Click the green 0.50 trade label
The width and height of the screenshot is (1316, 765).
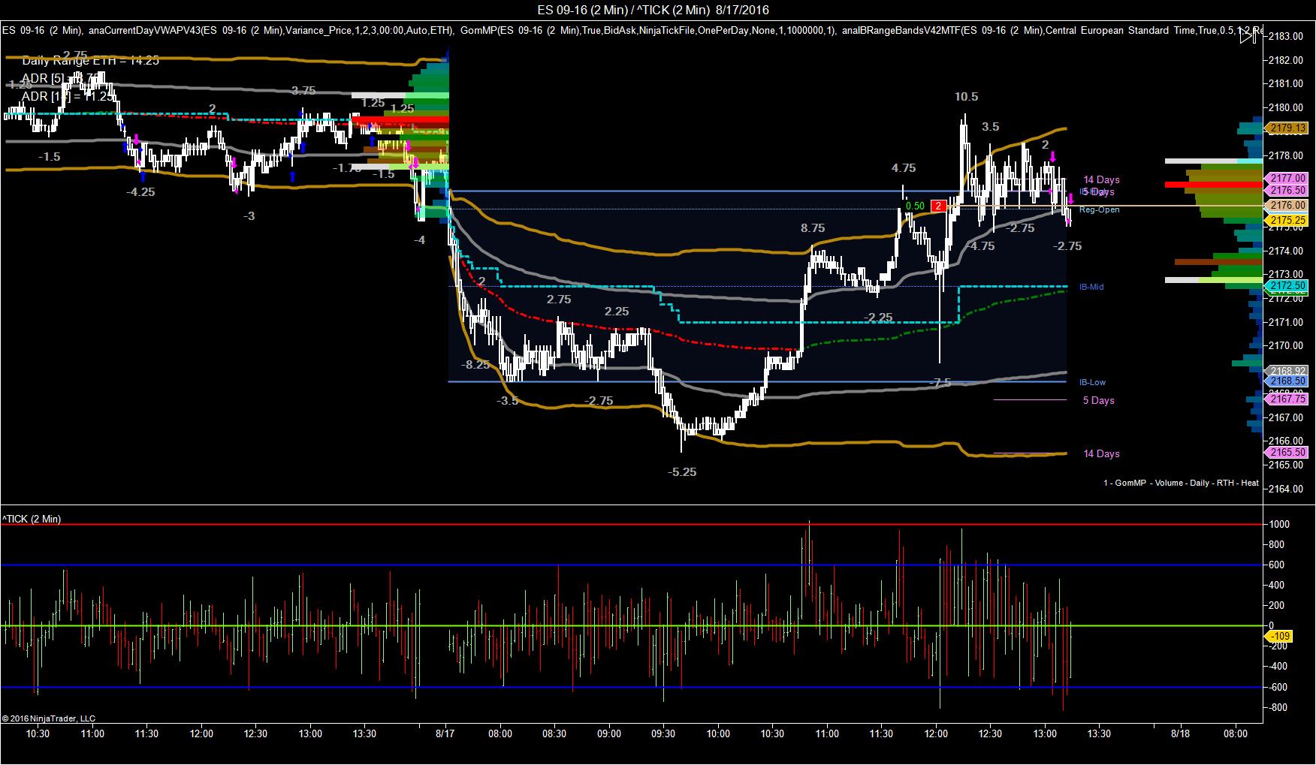coord(915,206)
